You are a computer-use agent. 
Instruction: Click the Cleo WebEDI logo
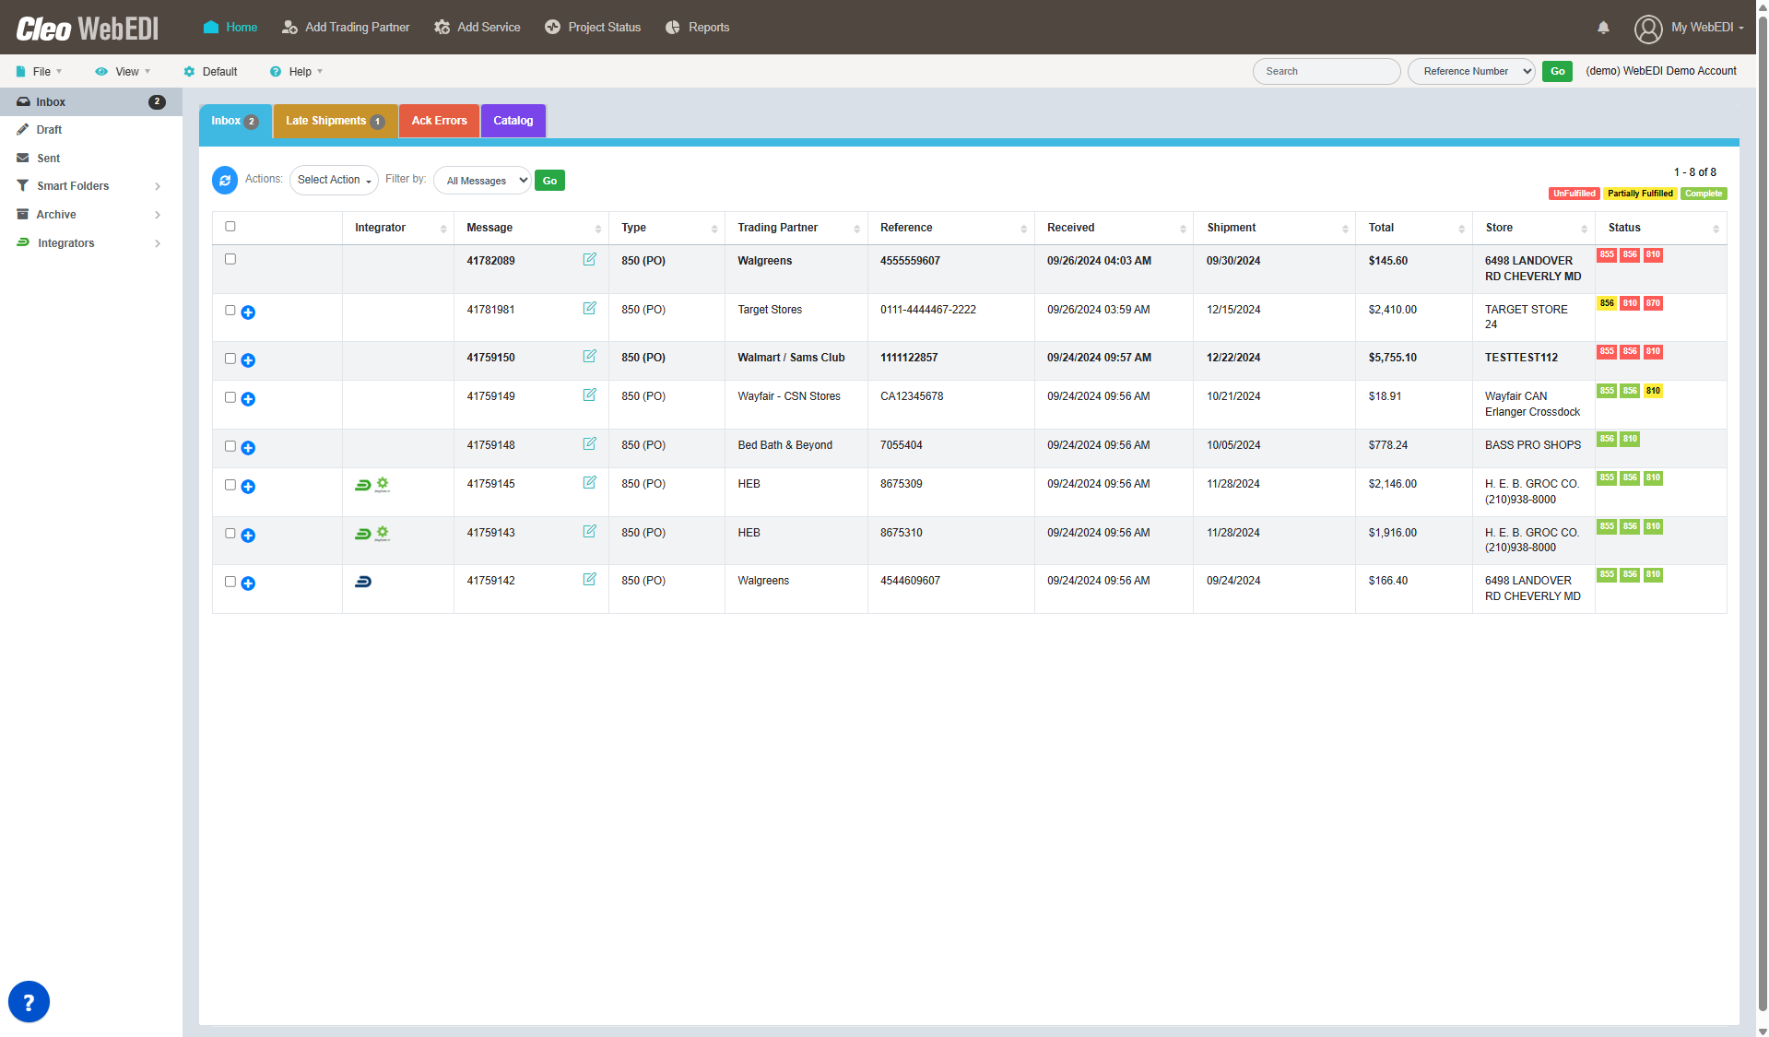[88, 29]
